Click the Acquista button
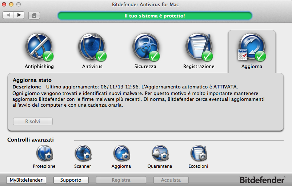Image resolution: width=292 pixels, height=186 pixels. coord(171,180)
